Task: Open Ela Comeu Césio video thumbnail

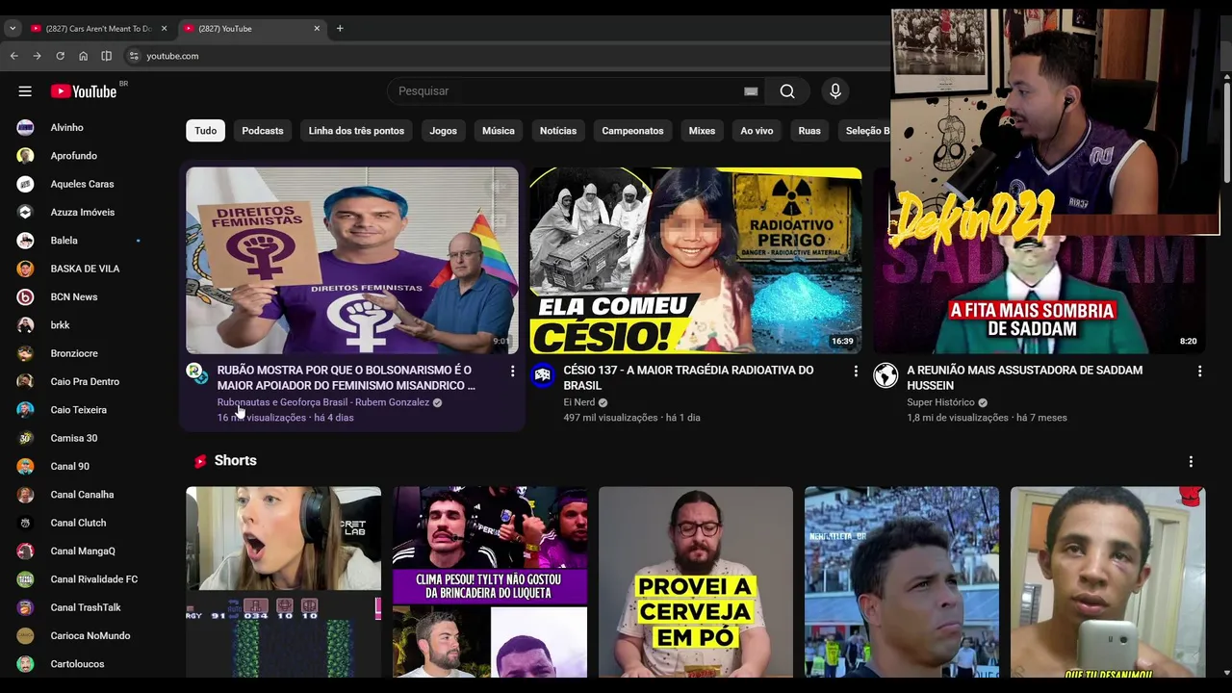Action: pos(696,261)
